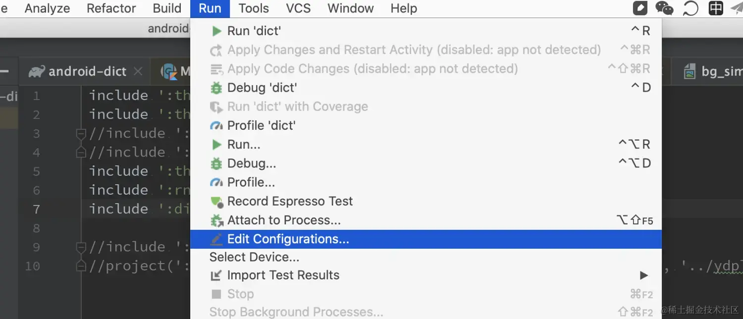Click the green Run 'dict' play icon
Image resolution: width=743 pixels, height=319 pixels.
[x=216, y=31]
